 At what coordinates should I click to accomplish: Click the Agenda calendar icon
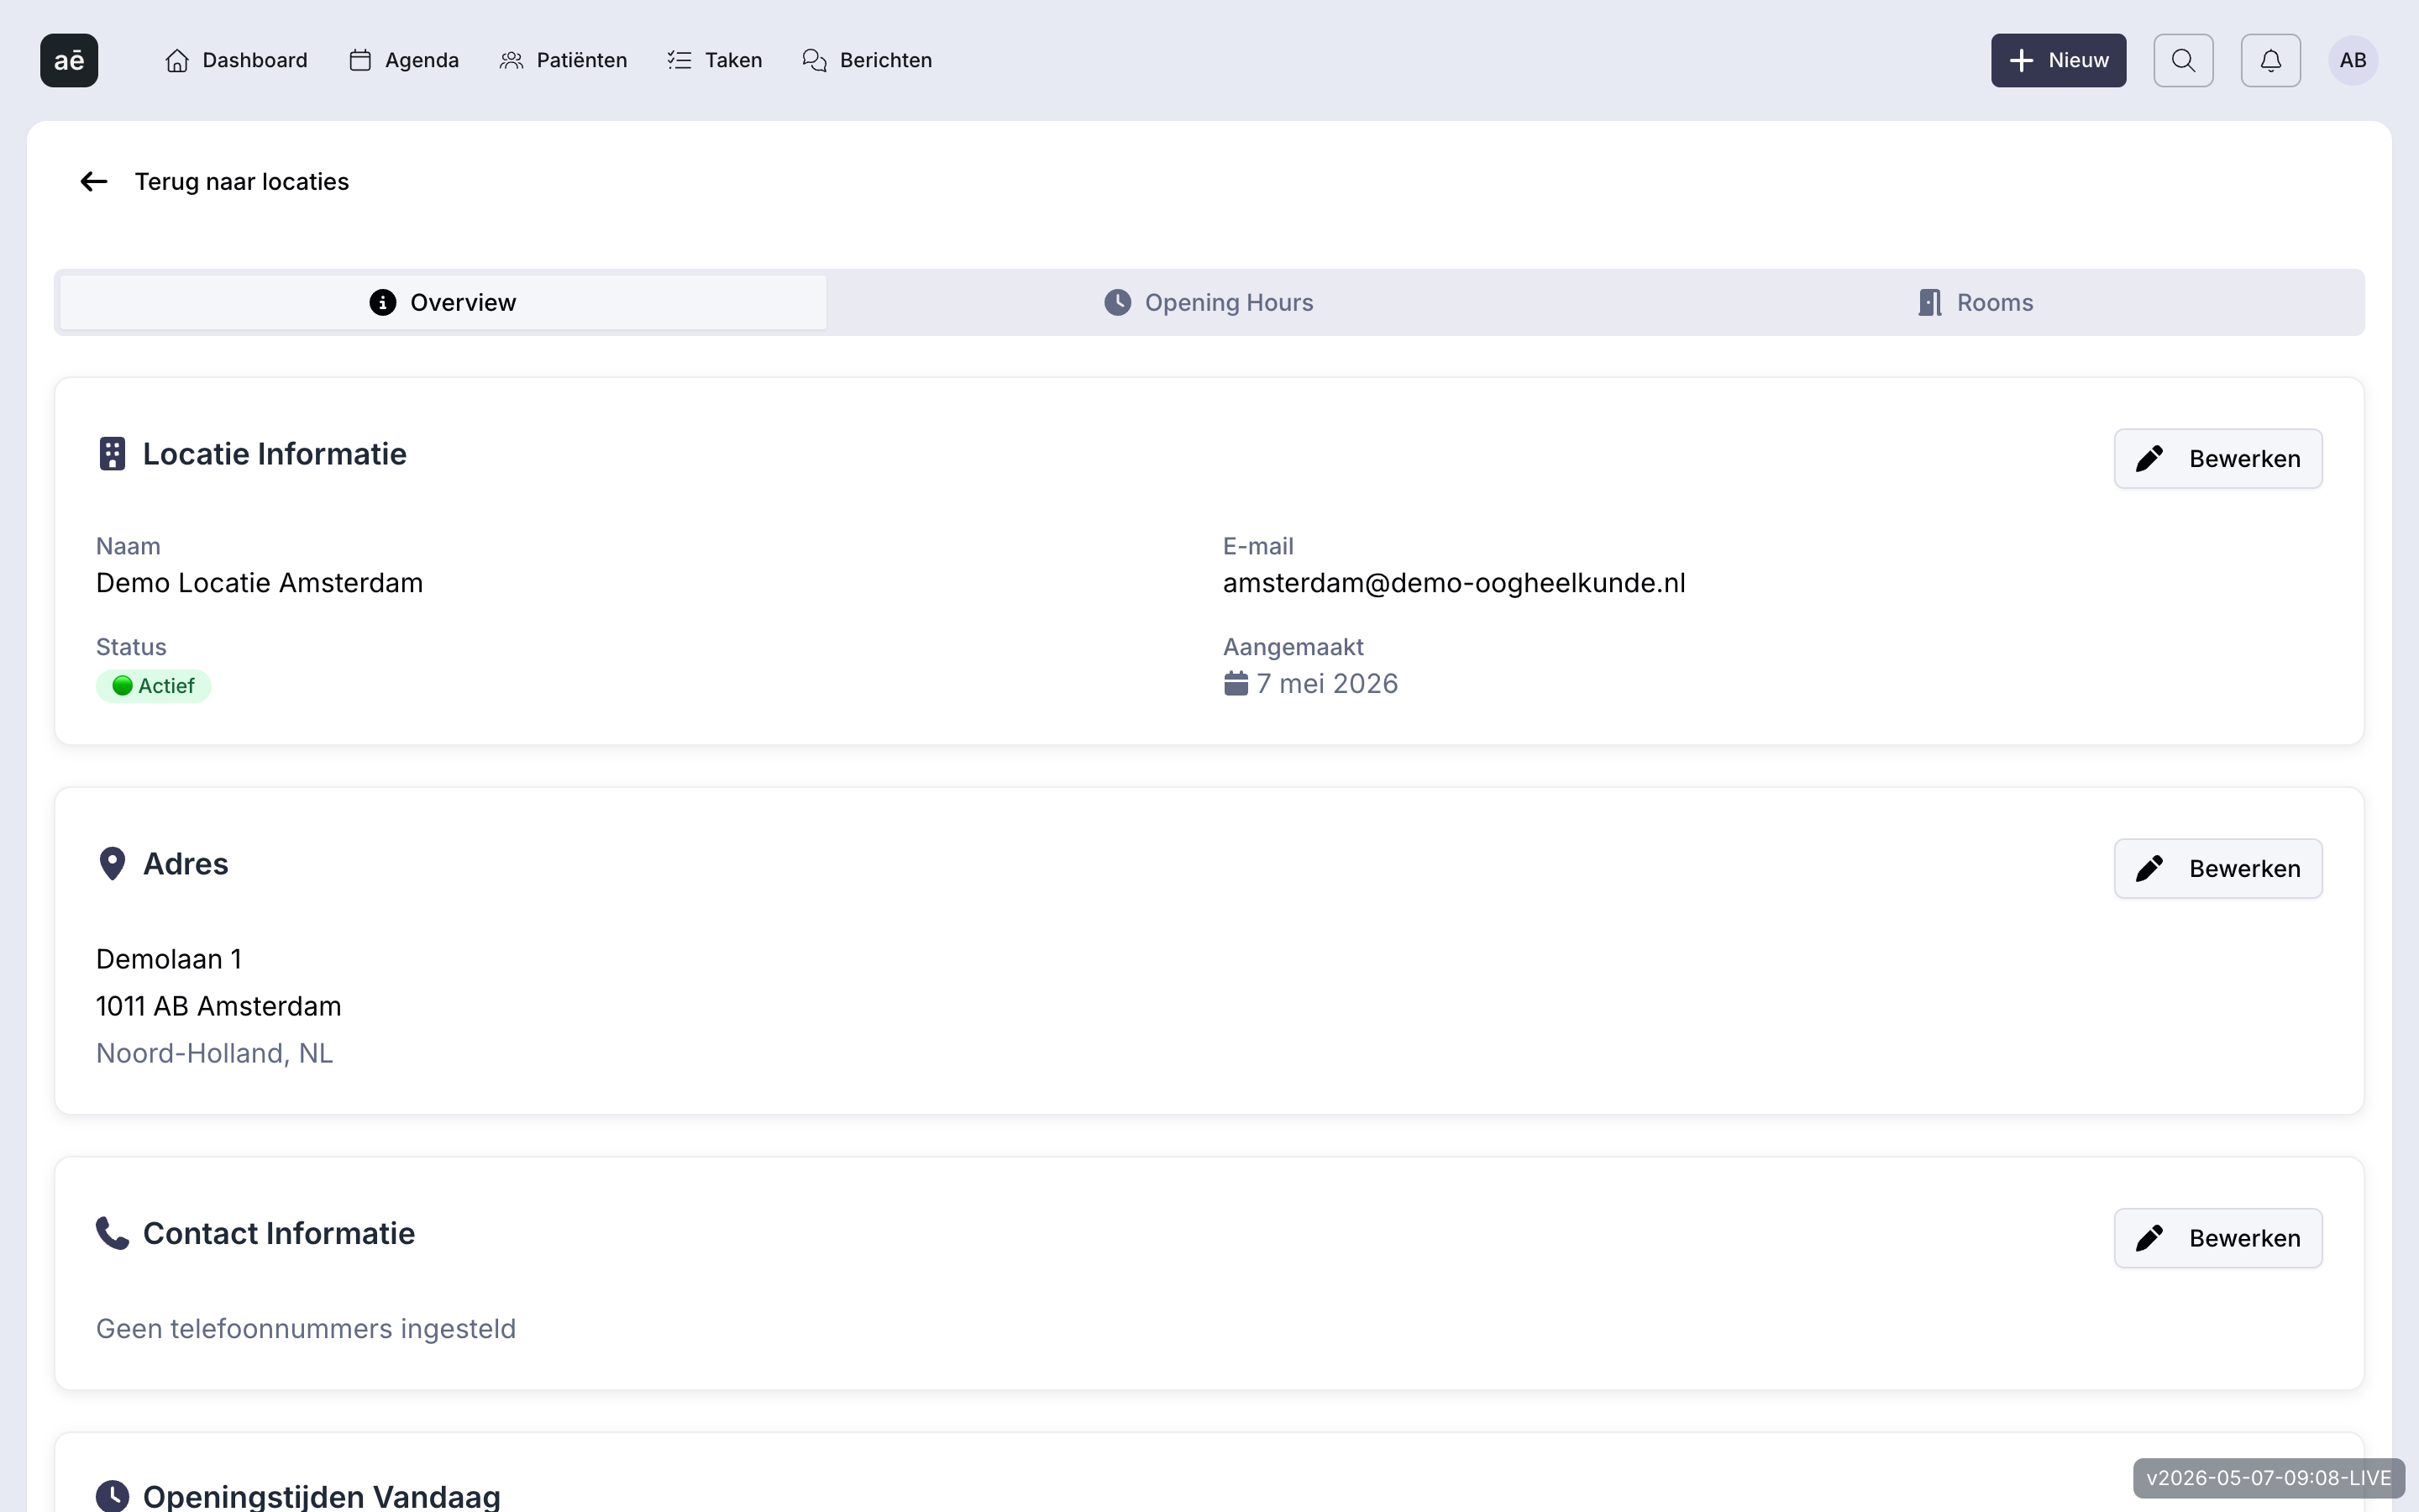tap(359, 60)
